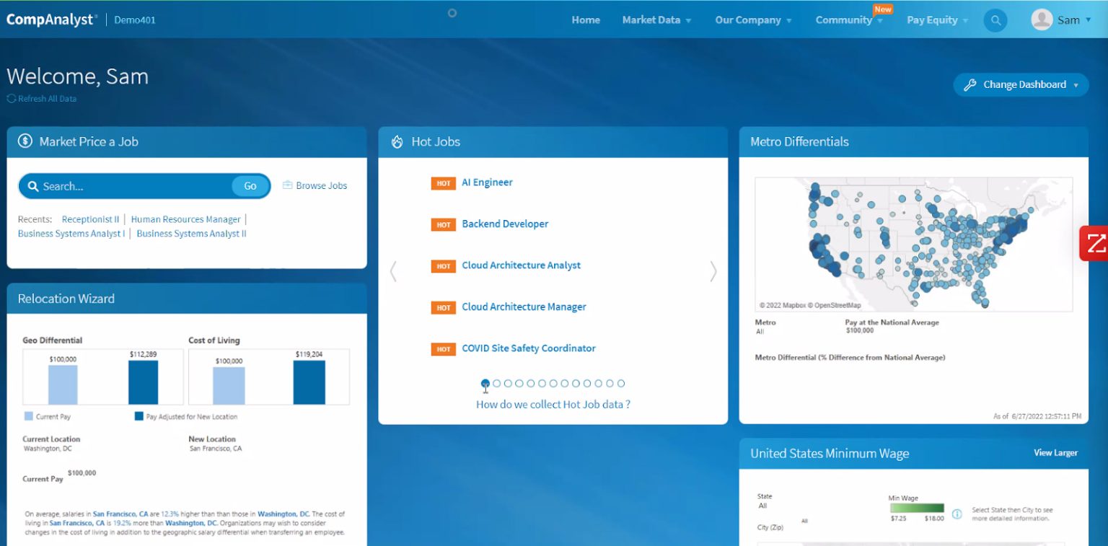Image resolution: width=1108 pixels, height=546 pixels.
Task: Click the Sam profile avatar
Action: point(1042,19)
